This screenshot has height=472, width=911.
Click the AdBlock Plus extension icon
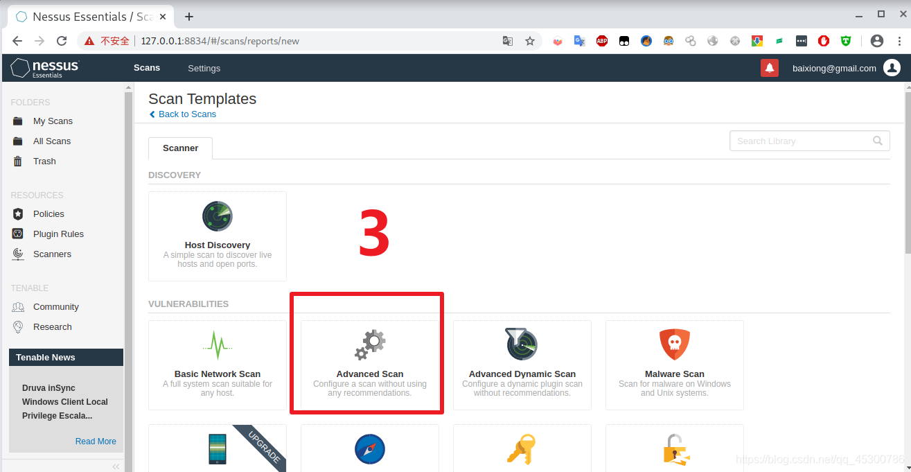[602, 41]
